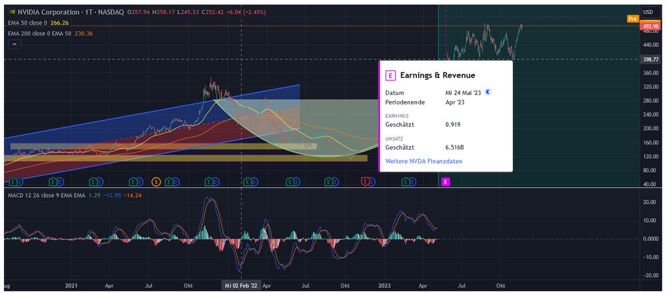Click the 2023 label on time axis

[x=385, y=285]
